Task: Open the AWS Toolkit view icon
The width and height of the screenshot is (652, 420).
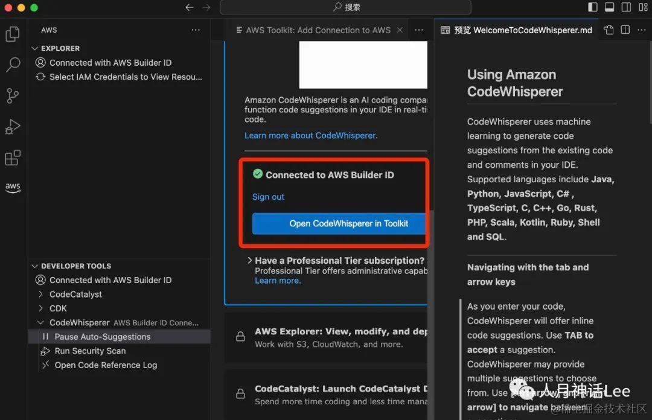Action: [13, 187]
